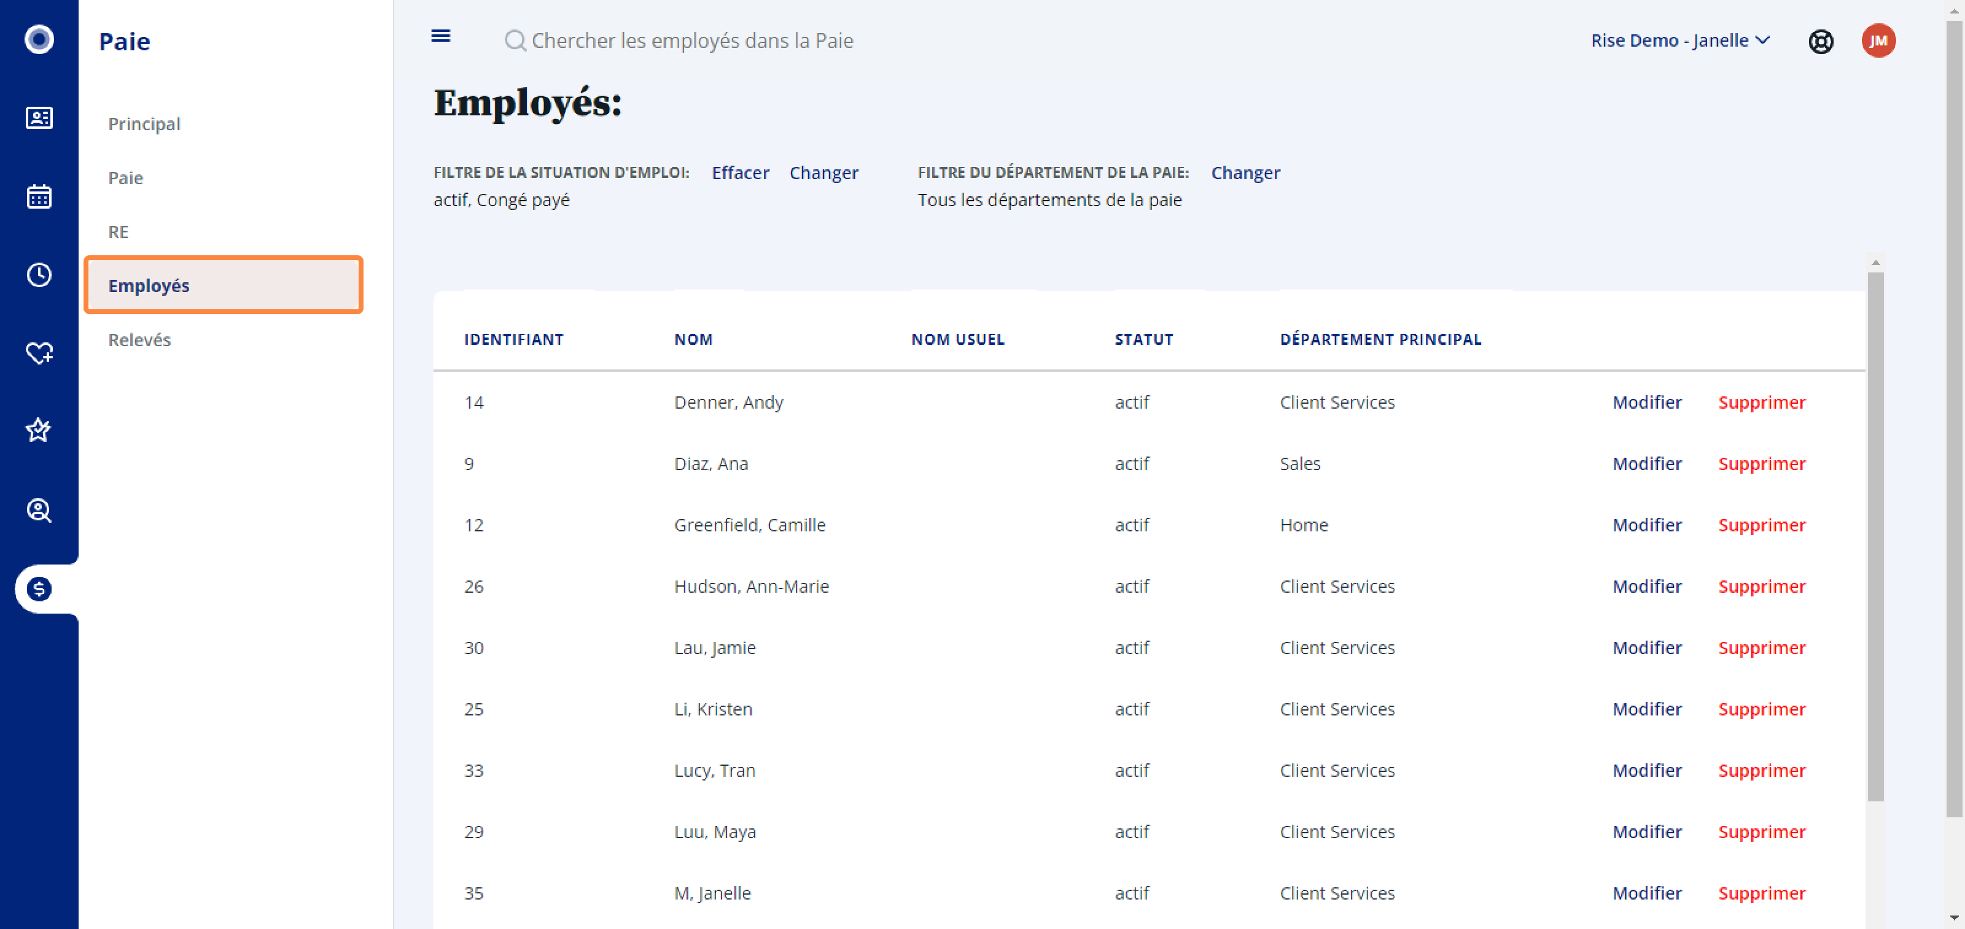The image size is (1965, 929).
Task: Click the name Luu, Maya
Action: (x=715, y=831)
